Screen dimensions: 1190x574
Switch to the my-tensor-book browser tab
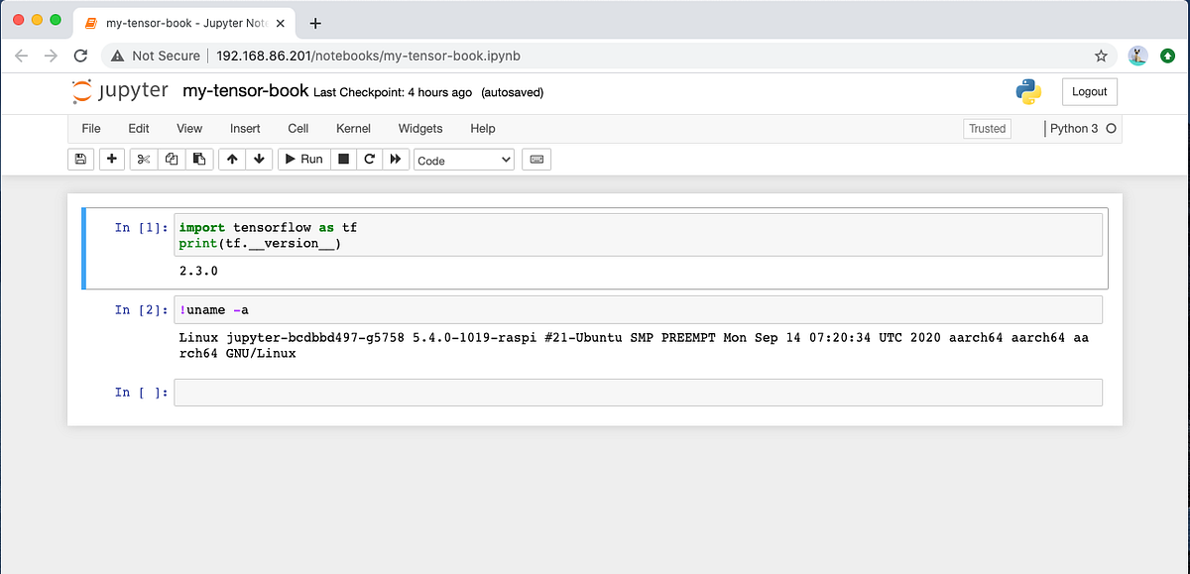pos(178,22)
